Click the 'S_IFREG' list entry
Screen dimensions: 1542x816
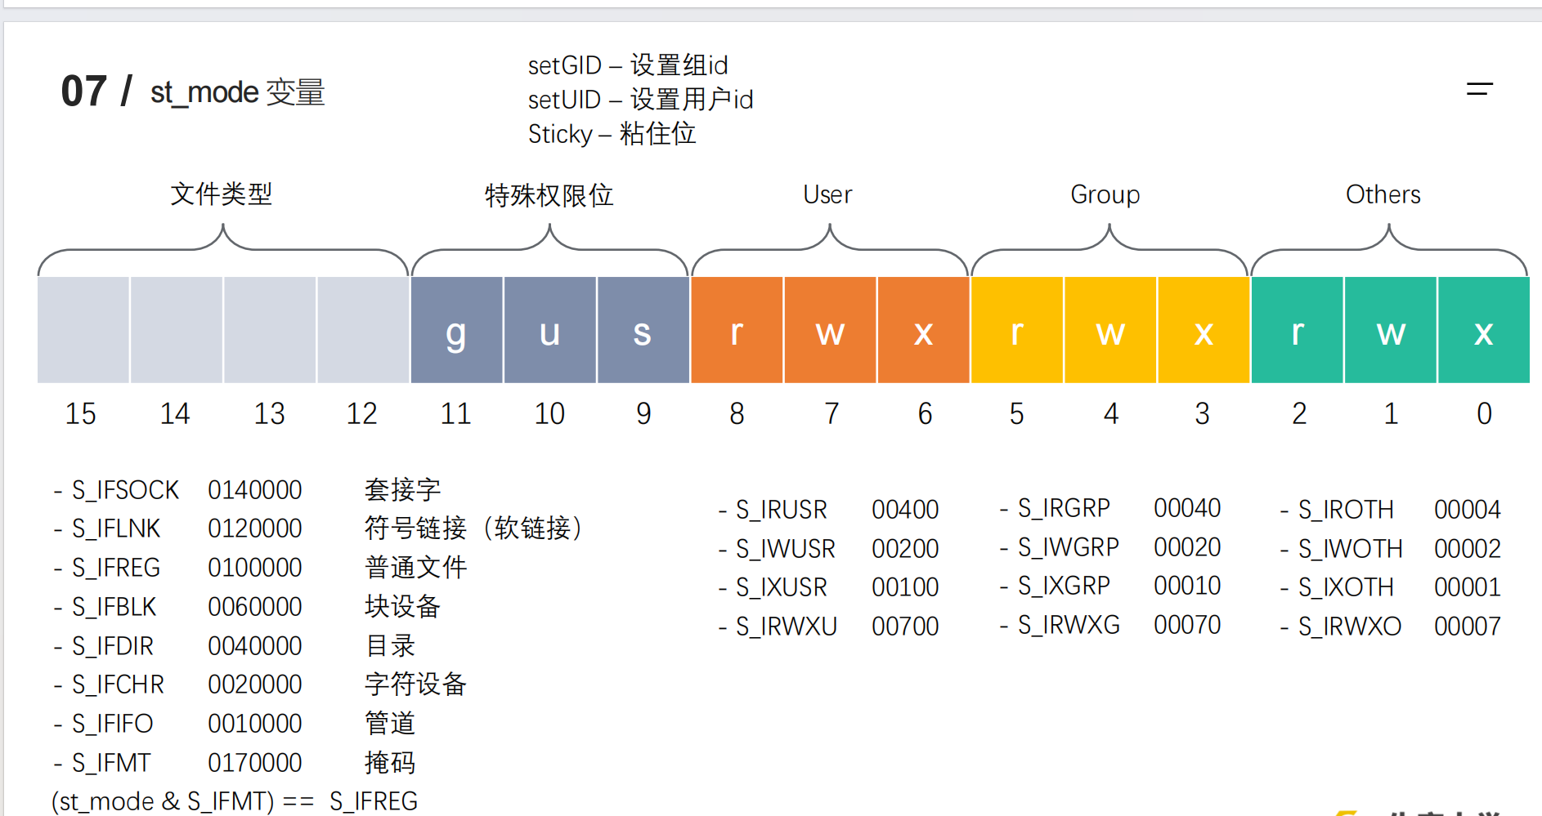[116, 568]
